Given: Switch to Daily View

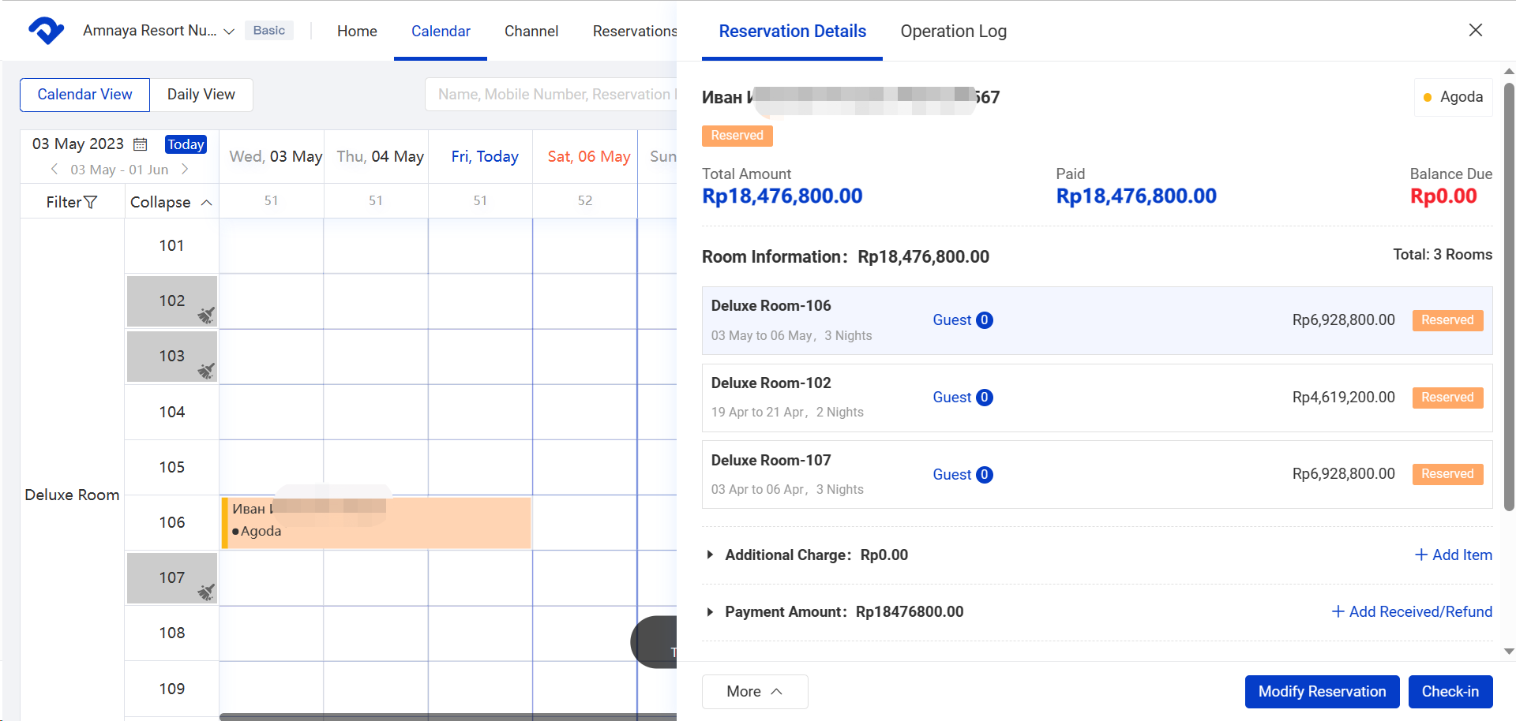Looking at the screenshot, I should [x=201, y=95].
